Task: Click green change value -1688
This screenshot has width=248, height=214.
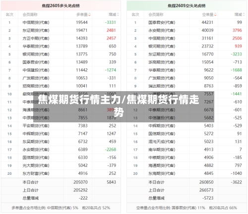Action: click(x=237, y=70)
